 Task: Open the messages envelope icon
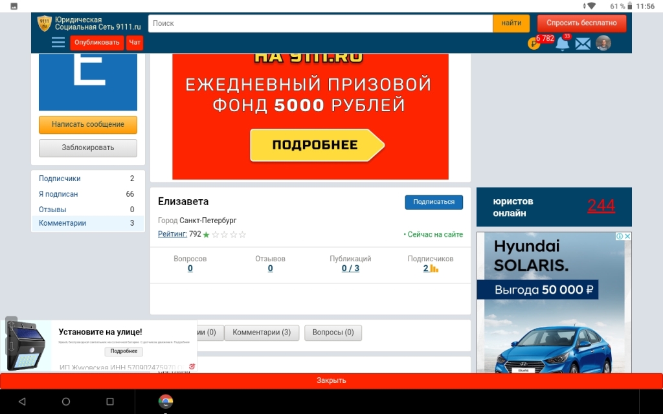tap(583, 44)
